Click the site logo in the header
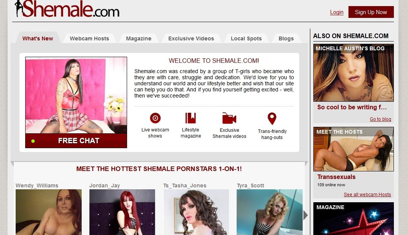Viewport: 408px width, 235px height. click(x=67, y=9)
